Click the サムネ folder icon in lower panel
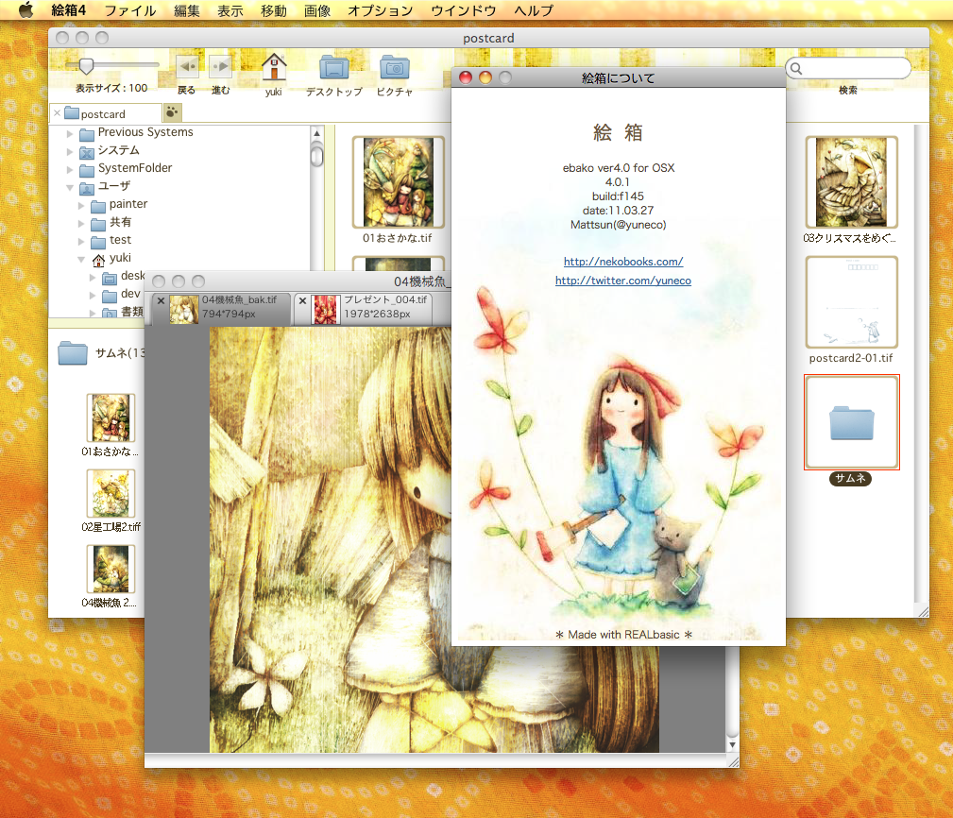Screen dimensions: 953x818 pos(73,352)
